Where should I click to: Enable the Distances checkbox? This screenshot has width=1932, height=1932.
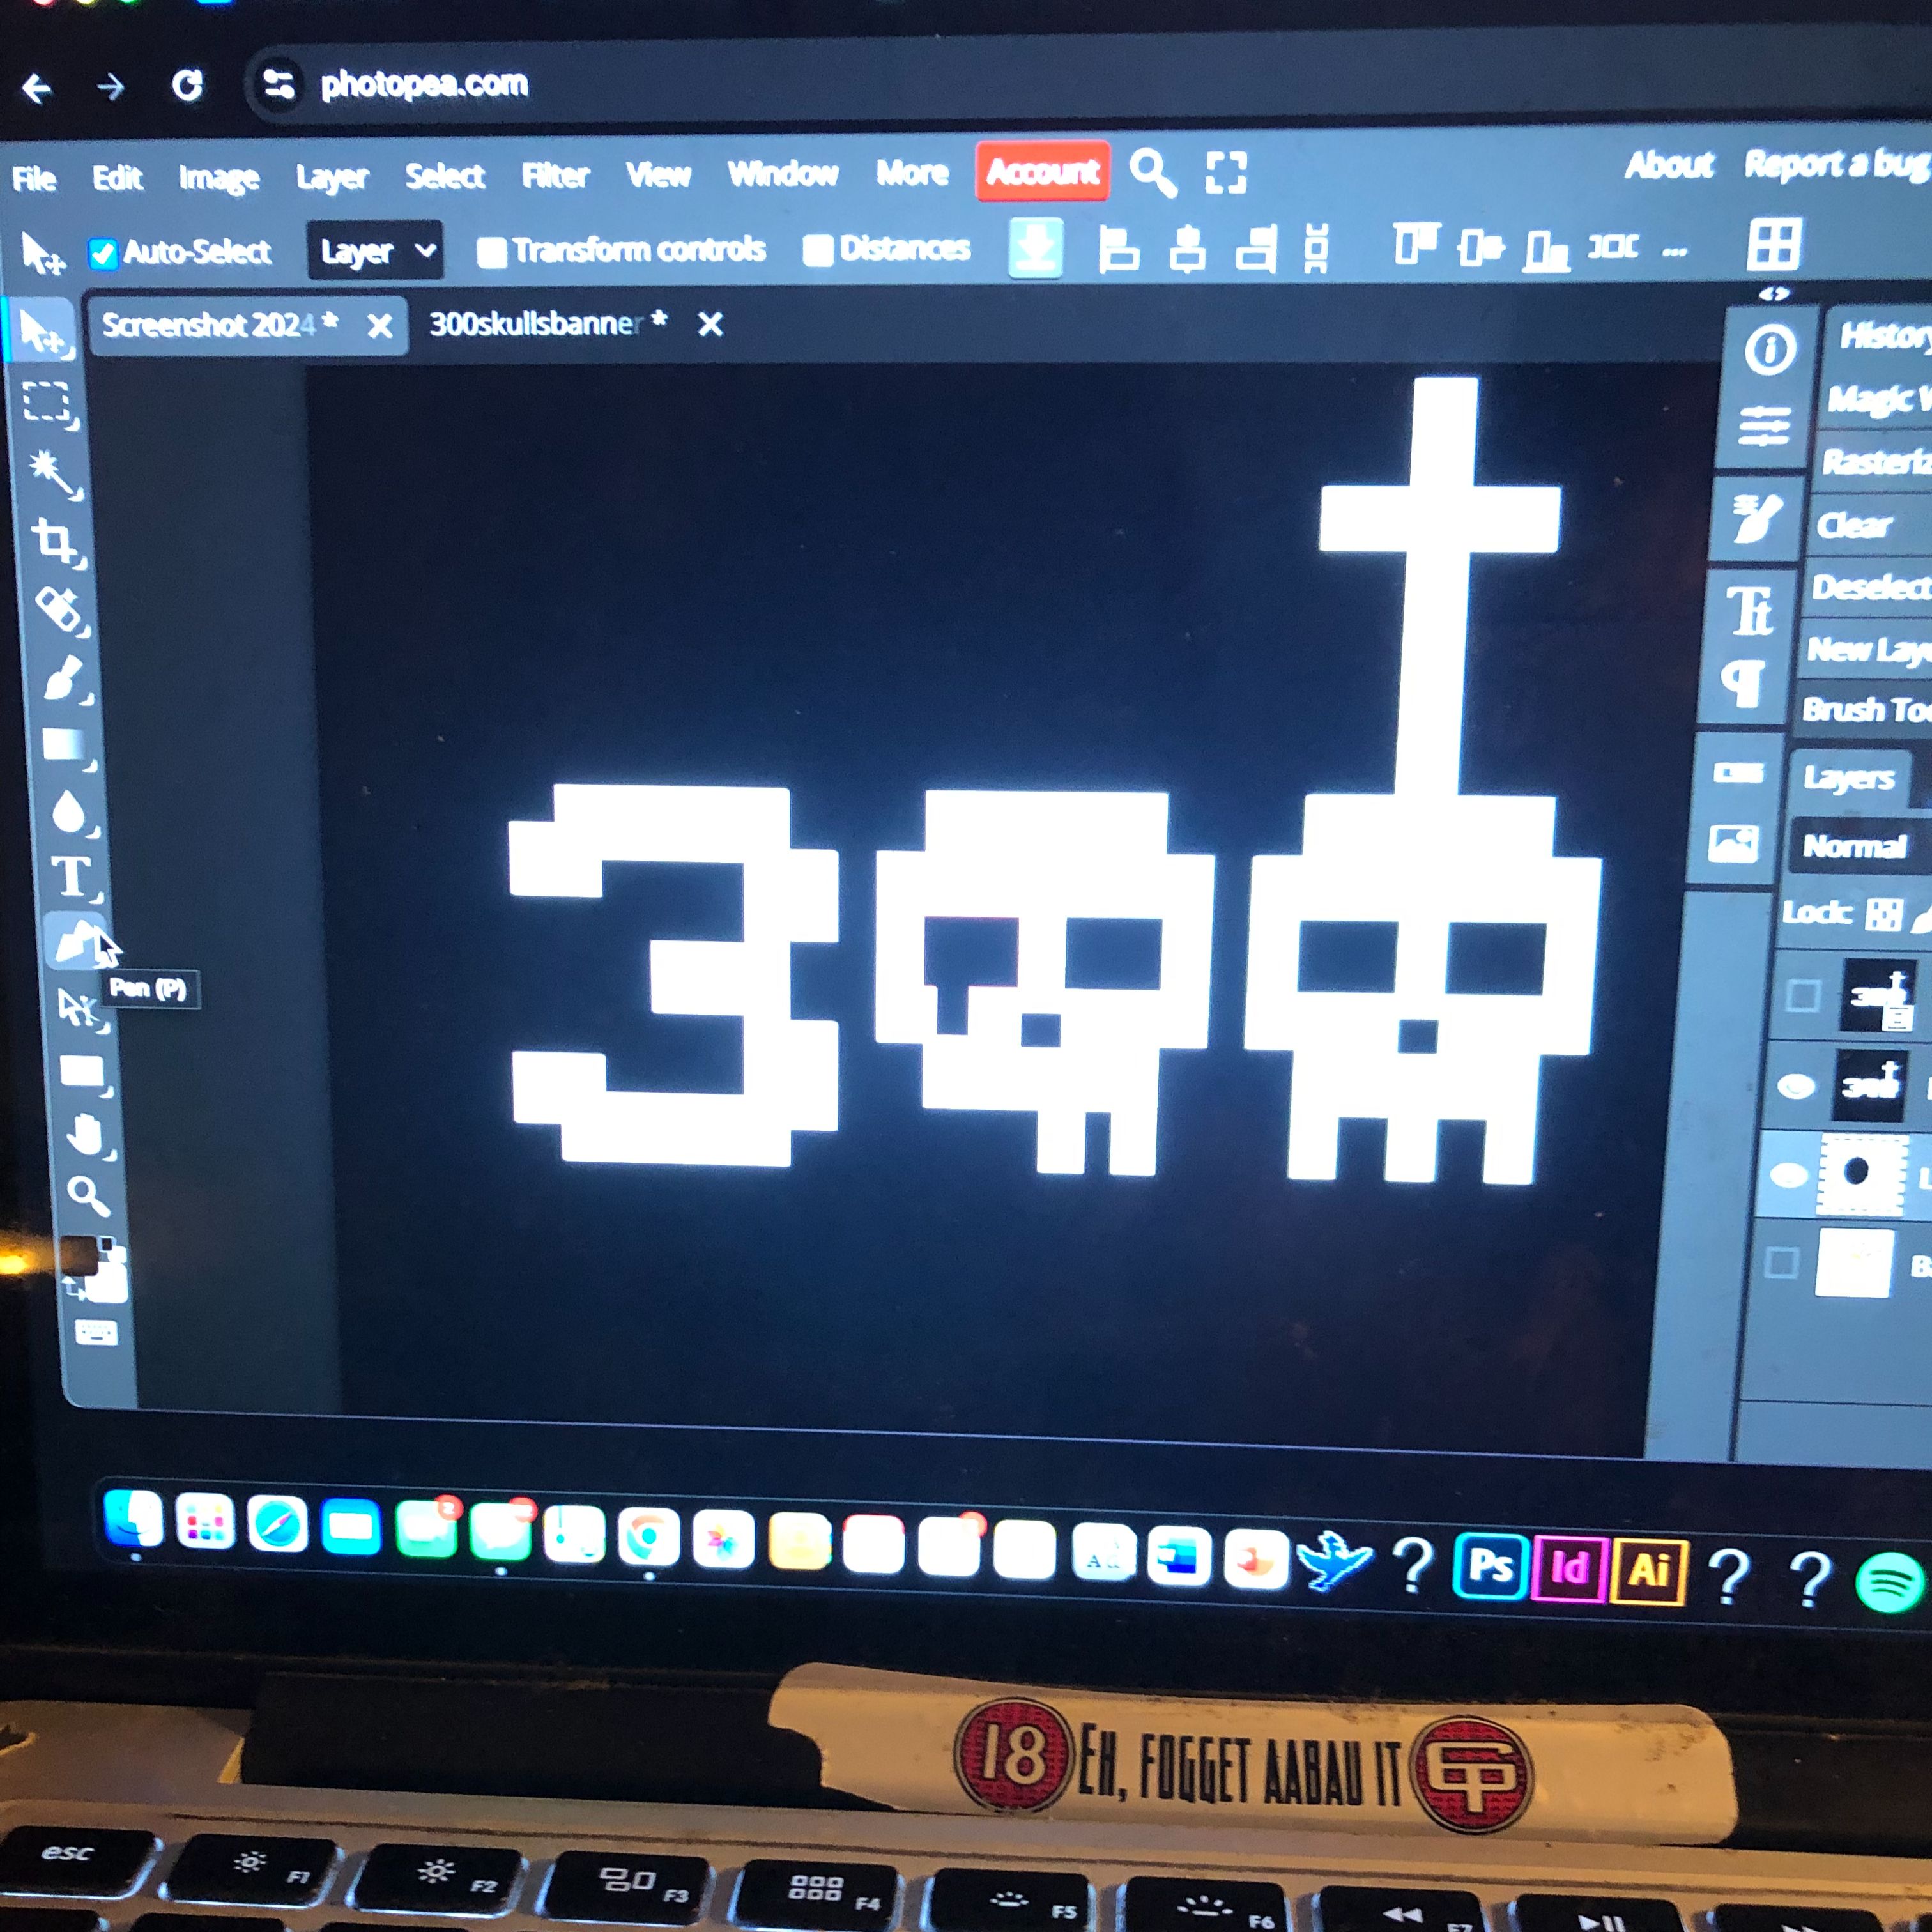818,250
